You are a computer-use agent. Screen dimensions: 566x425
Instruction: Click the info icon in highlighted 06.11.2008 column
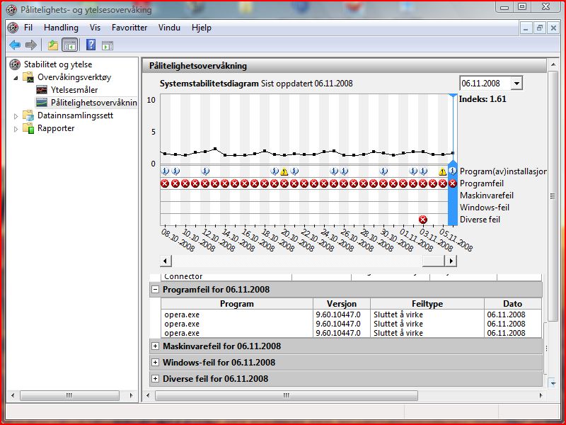[x=453, y=171]
